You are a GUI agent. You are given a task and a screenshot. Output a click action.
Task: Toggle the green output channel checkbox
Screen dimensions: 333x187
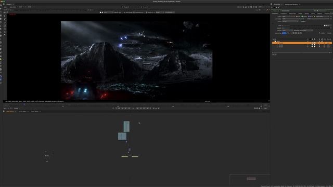point(302,16)
